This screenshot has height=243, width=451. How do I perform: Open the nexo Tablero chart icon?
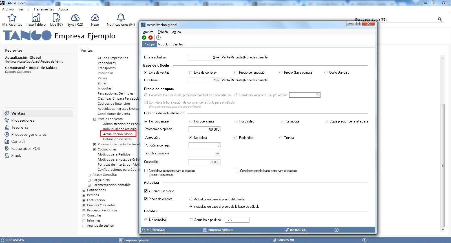click(x=36, y=18)
